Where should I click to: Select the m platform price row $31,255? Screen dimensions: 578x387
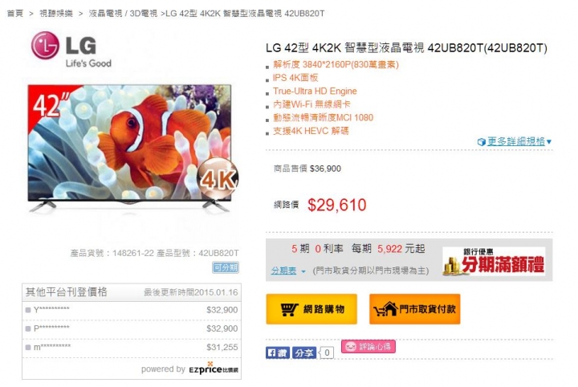132,347
